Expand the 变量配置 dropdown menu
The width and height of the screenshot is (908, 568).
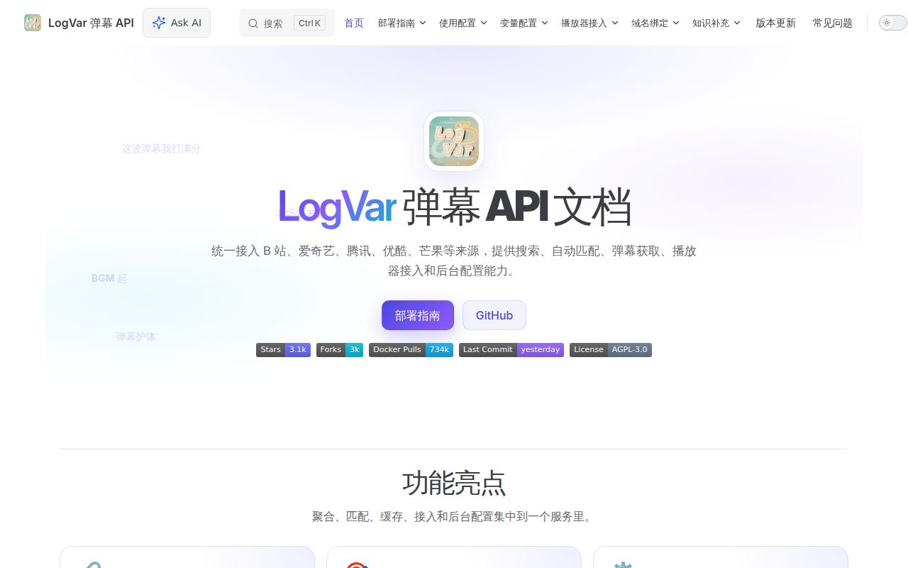click(524, 23)
